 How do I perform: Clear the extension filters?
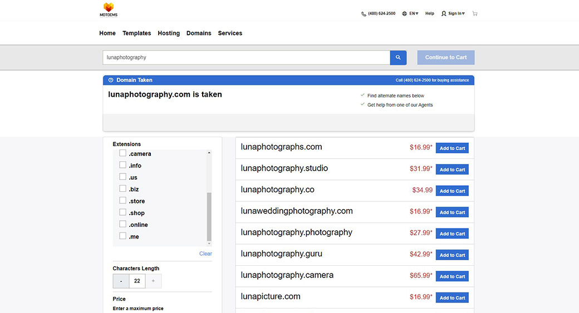point(205,254)
